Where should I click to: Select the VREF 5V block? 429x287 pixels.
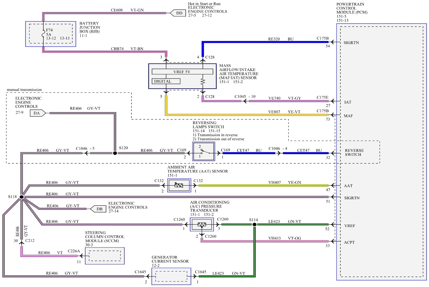click(x=182, y=72)
